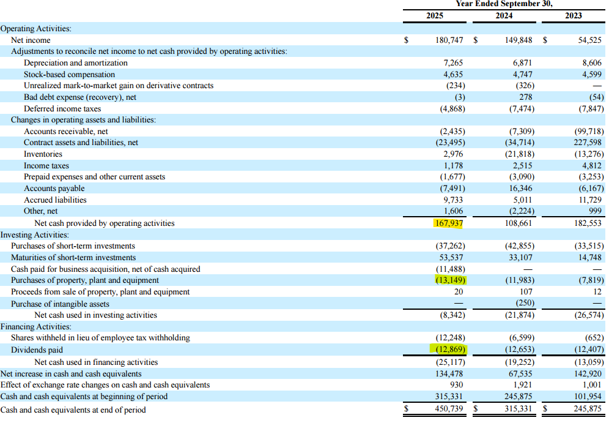The image size is (609, 423).
Task: Click the Net income row label
Action: (38, 40)
